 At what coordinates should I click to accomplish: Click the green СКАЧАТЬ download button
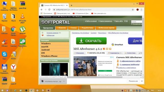click(x=91, y=41)
